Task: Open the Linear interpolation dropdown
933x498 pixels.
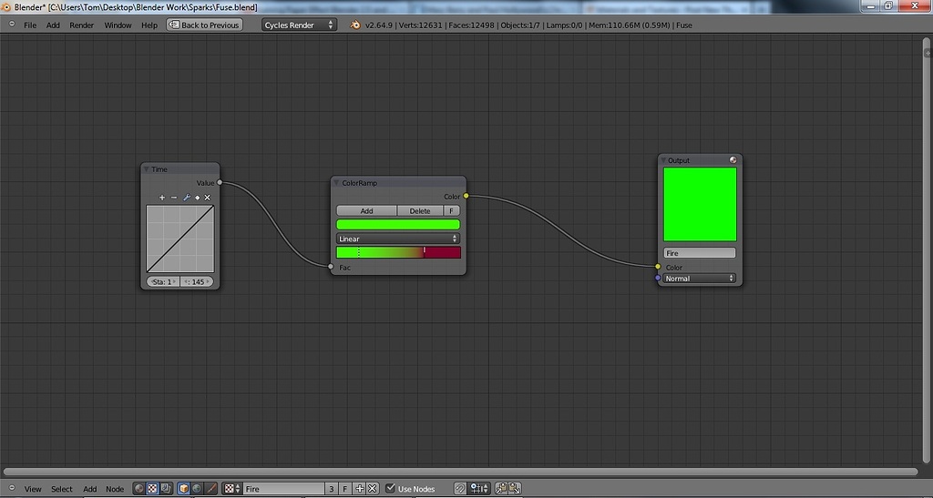Action: pos(398,239)
